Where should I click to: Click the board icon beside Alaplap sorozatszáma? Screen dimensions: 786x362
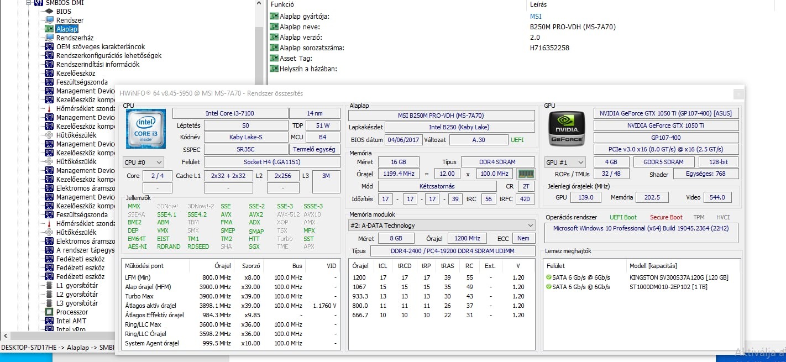click(274, 48)
